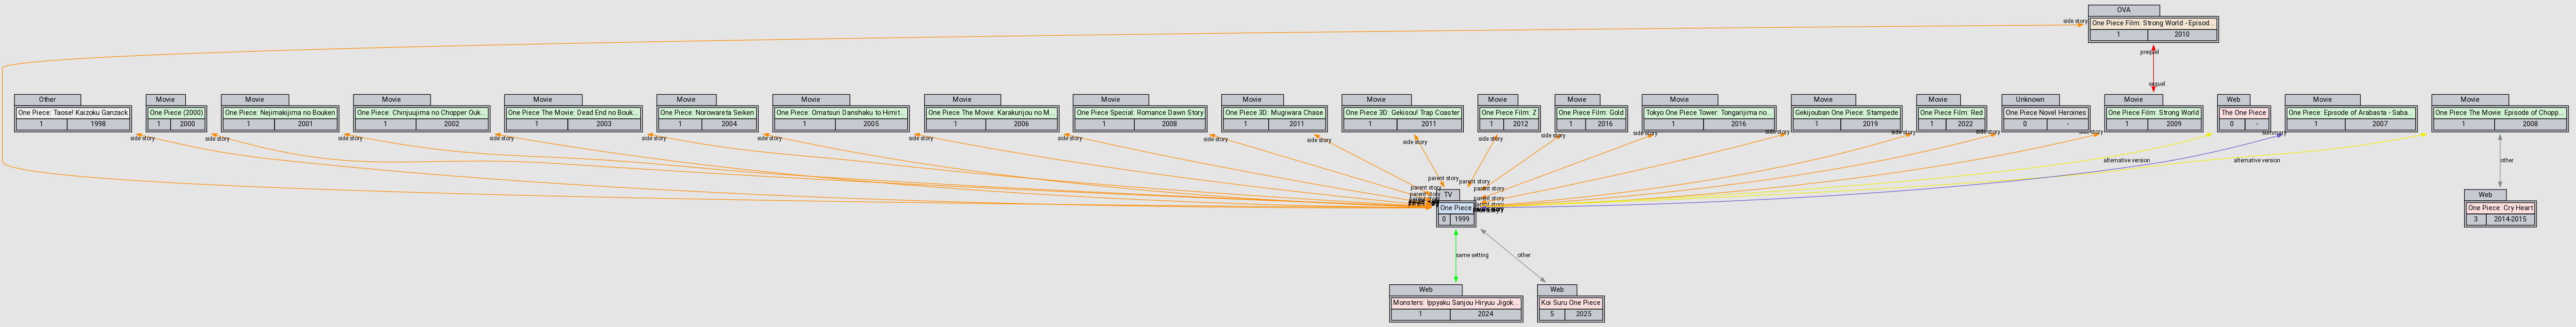
Task: Click the central One Piece TV node title
Action: coord(1455,207)
